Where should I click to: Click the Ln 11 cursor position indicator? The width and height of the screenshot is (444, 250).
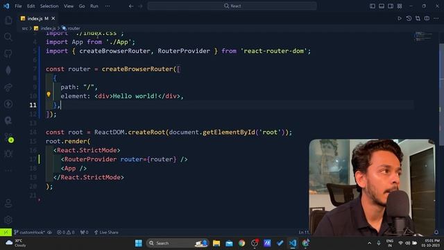coord(304,232)
